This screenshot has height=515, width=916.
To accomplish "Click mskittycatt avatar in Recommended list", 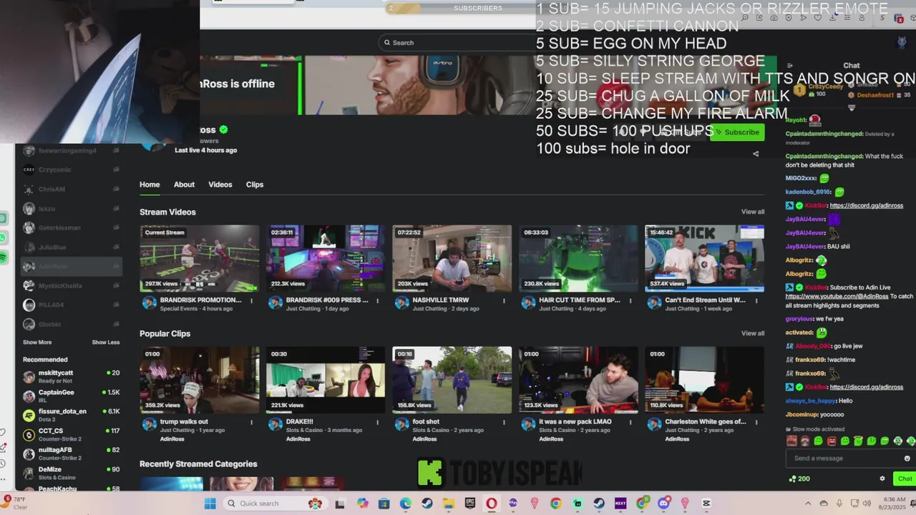I will coord(29,376).
